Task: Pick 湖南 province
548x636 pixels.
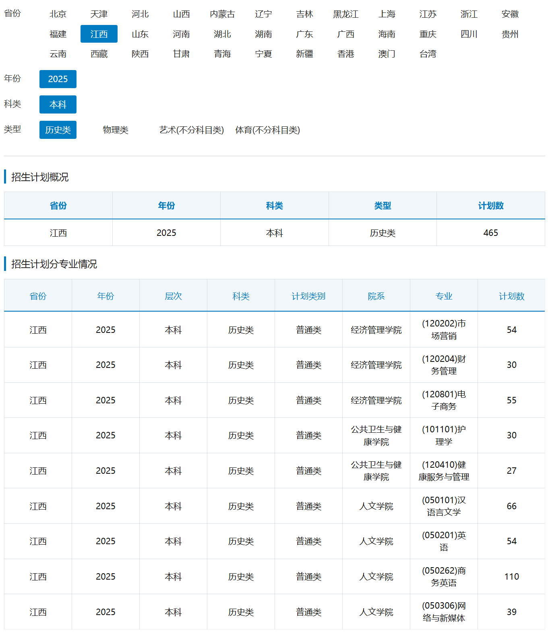Action: point(263,34)
